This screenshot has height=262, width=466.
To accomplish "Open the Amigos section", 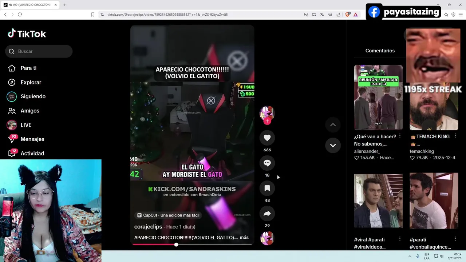I will [x=23, y=111].
